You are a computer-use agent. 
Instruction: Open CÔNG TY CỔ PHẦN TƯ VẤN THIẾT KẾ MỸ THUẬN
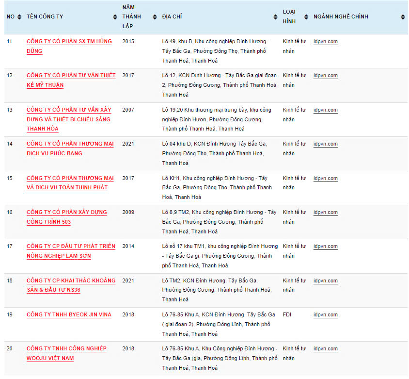[x=71, y=80]
